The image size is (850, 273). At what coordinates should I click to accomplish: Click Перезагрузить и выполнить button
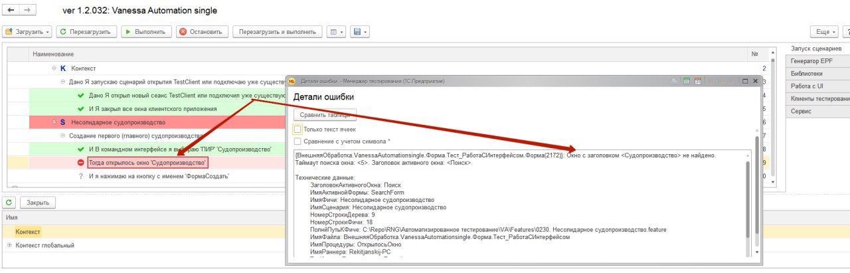278,32
